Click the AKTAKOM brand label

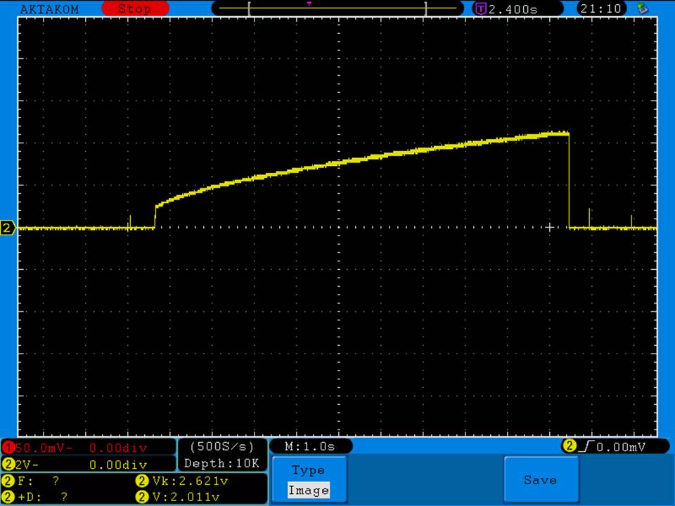(x=49, y=9)
